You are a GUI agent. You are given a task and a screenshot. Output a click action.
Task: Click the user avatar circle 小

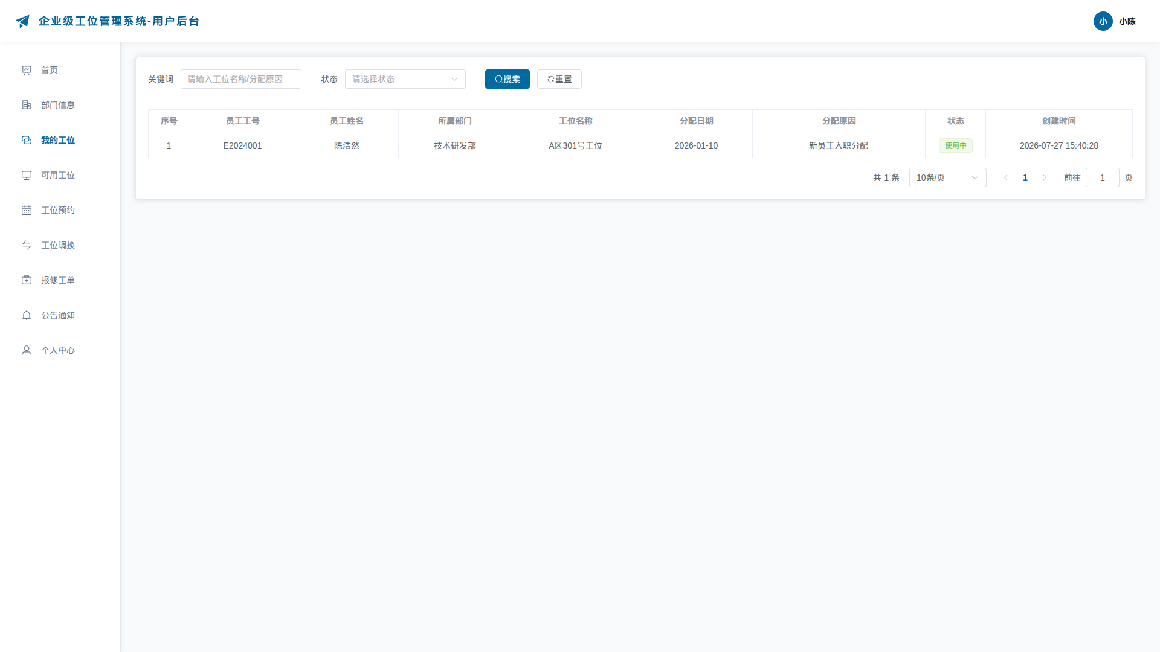[1103, 21]
